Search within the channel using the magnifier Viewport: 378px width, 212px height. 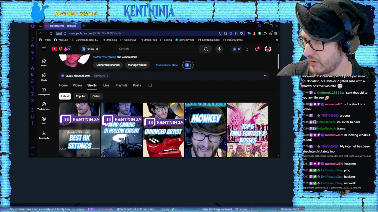pyautogui.click(x=150, y=85)
